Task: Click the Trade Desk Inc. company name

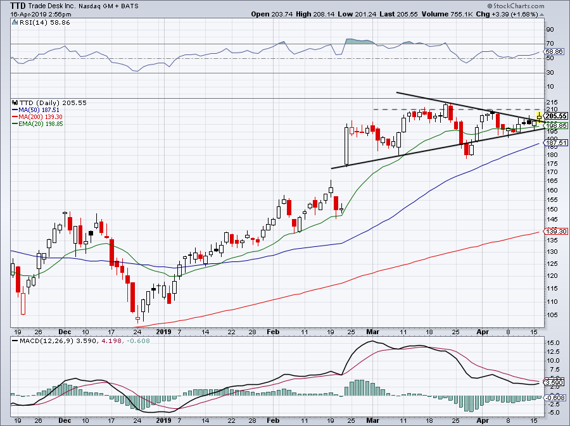Action: [52, 6]
